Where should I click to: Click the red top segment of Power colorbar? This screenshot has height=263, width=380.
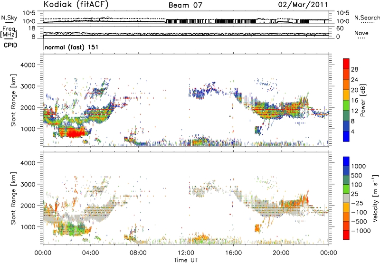coord(346,64)
